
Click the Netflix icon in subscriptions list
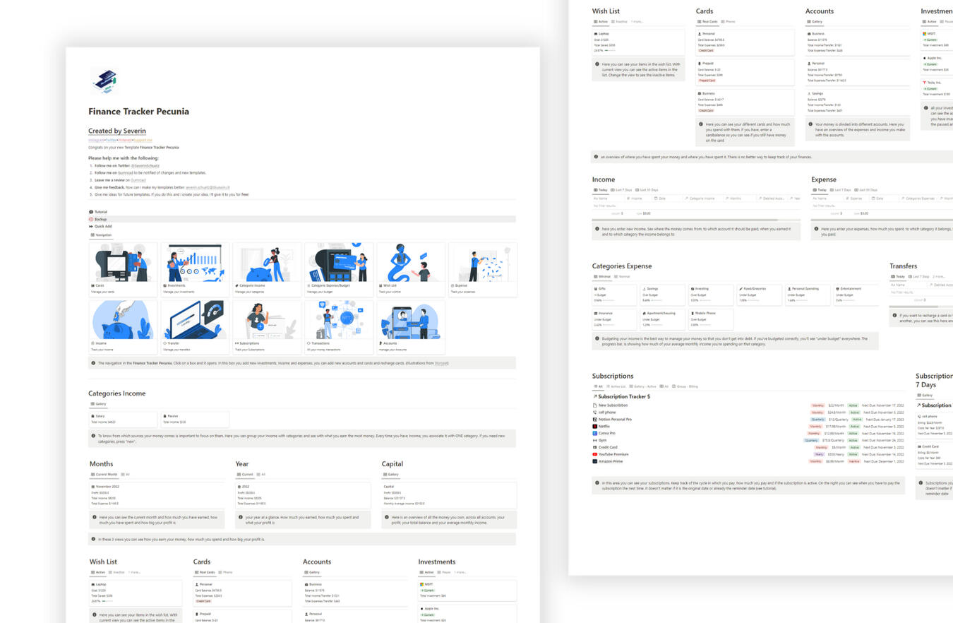pyautogui.click(x=595, y=426)
